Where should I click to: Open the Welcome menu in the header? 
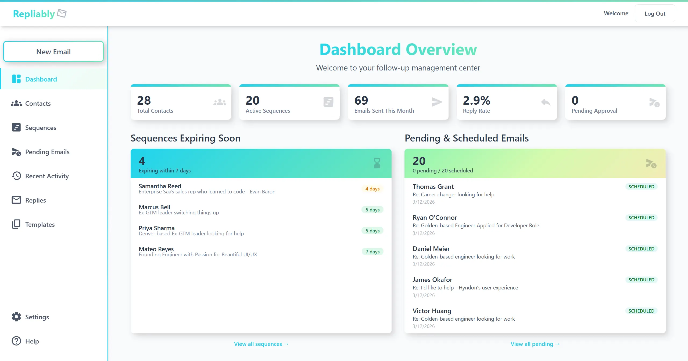click(616, 13)
